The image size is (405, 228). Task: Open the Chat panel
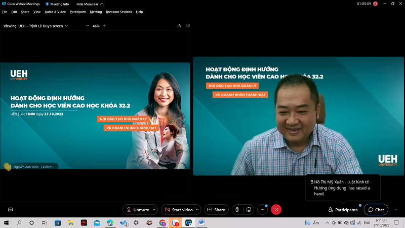click(x=376, y=210)
